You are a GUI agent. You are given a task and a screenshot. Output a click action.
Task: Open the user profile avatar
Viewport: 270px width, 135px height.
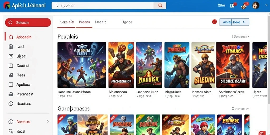click(x=256, y=6)
